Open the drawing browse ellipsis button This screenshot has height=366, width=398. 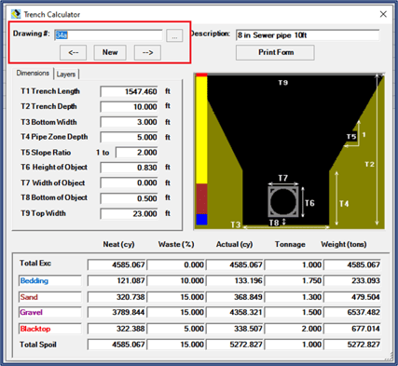click(x=174, y=35)
